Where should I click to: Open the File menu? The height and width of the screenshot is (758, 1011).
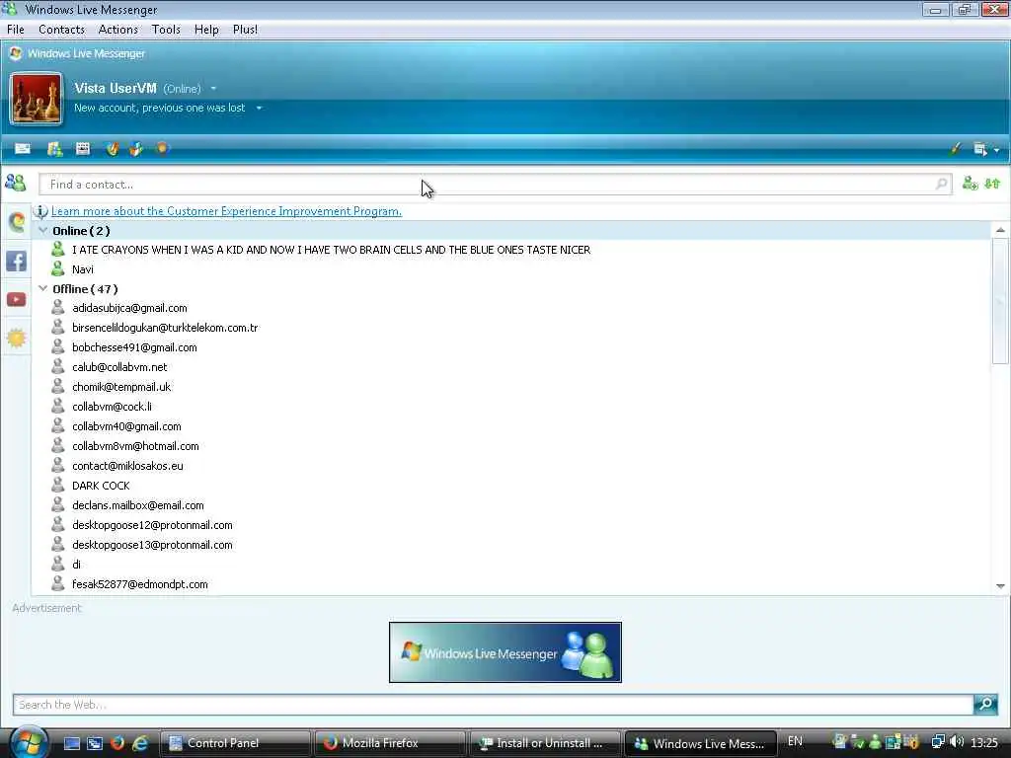(16, 30)
